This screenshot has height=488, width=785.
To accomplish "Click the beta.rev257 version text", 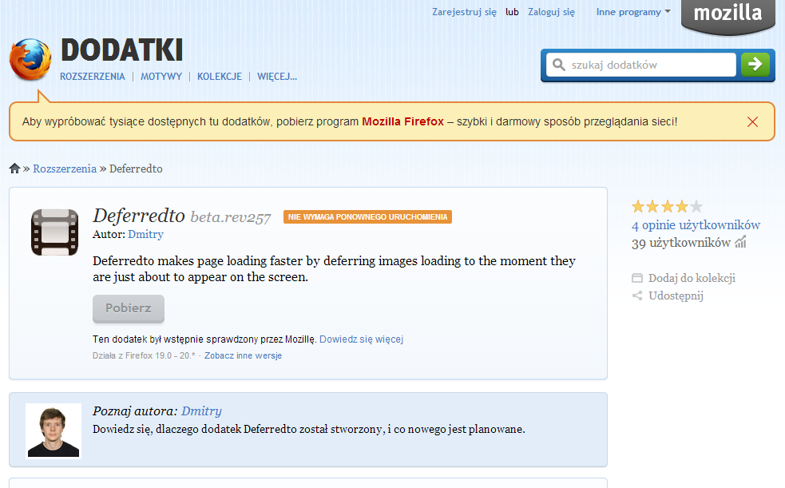I will [230, 217].
